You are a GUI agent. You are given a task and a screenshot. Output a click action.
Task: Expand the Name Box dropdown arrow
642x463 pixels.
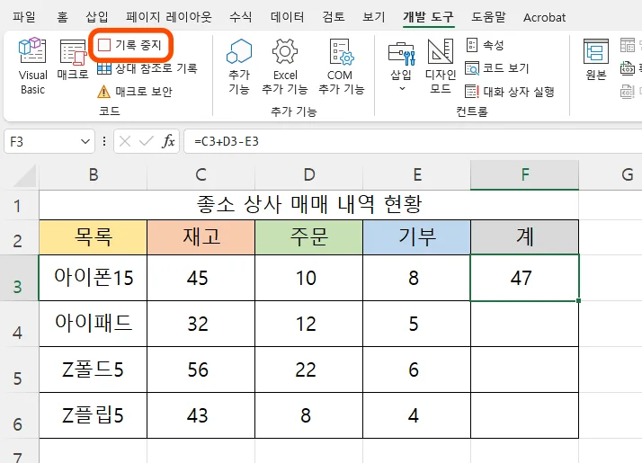(x=85, y=142)
